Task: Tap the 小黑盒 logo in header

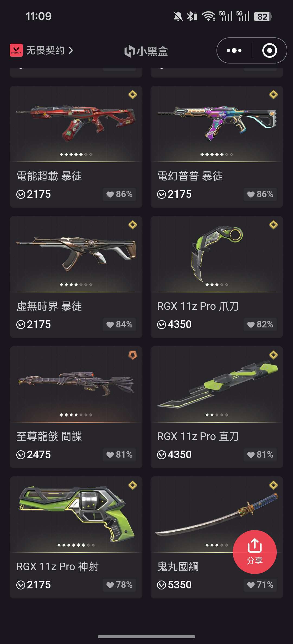Action: tap(146, 51)
